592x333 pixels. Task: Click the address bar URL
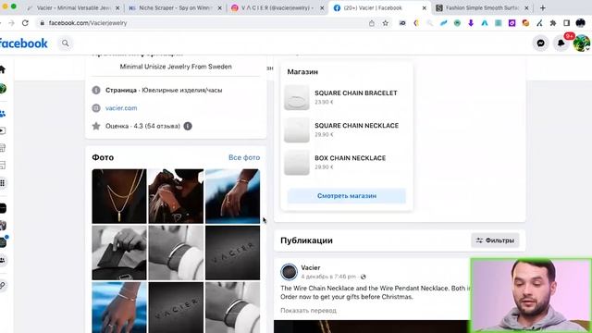click(88, 23)
